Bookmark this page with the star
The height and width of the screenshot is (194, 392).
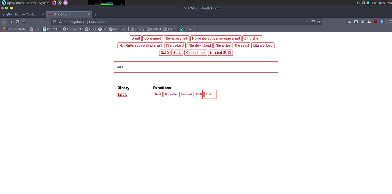pos(319,22)
